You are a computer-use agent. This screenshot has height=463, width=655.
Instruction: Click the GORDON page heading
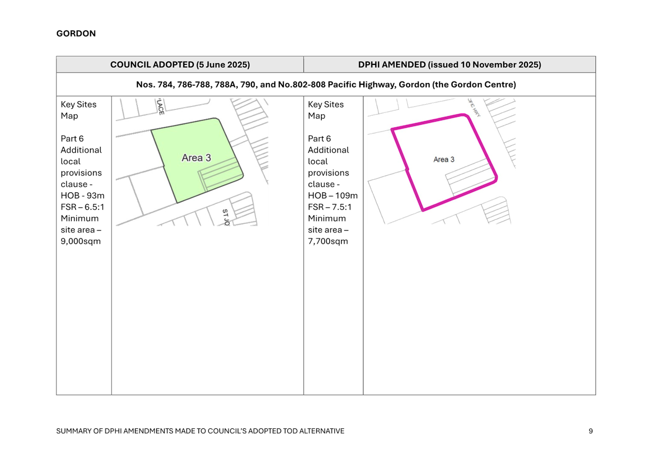coord(76,33)
